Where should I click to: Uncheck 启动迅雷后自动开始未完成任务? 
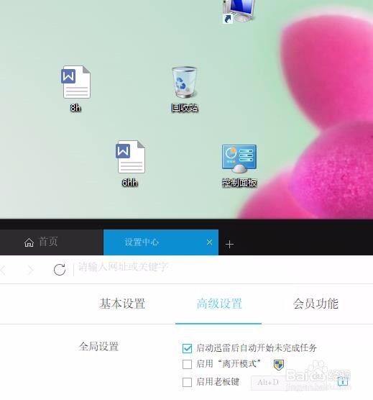[x=187, y=348]
